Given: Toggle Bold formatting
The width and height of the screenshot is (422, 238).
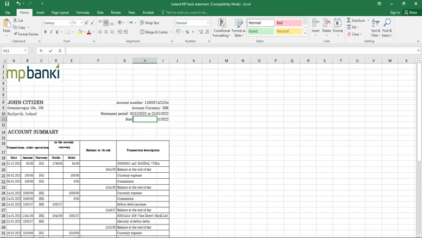Looking at the screenshot, I should point(46,32).
